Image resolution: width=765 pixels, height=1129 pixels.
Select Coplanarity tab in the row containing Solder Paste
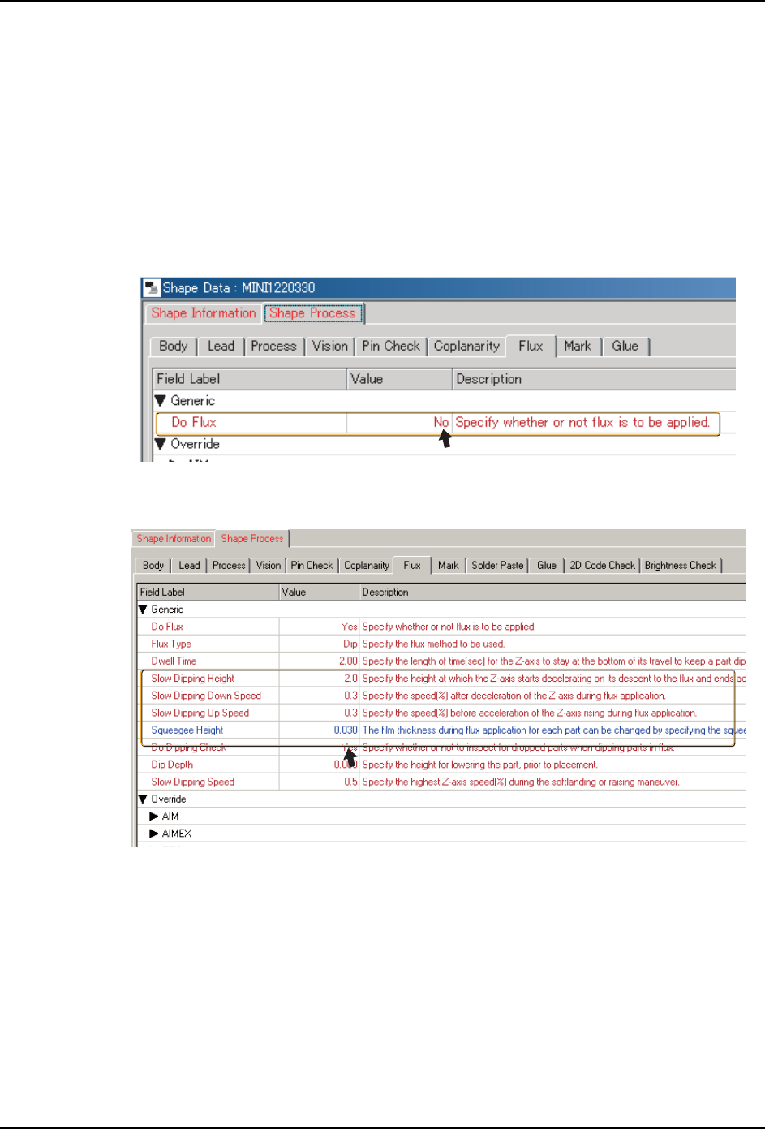tap(367, 566)
